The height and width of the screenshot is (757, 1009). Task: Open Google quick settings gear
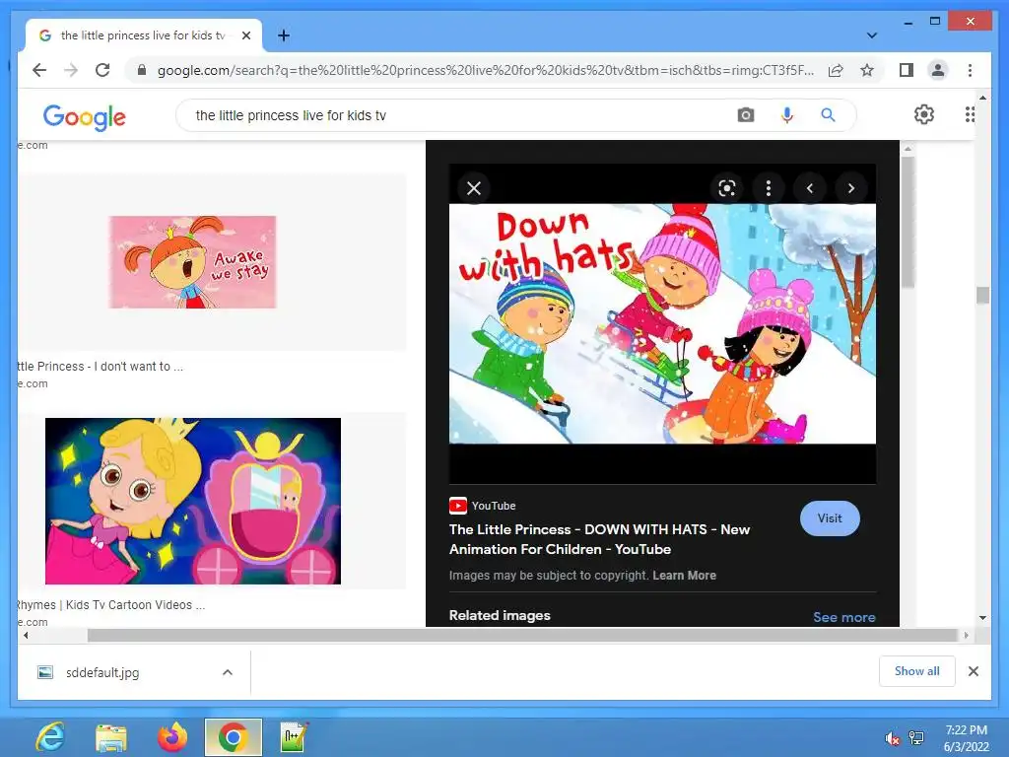click(924, 114)
